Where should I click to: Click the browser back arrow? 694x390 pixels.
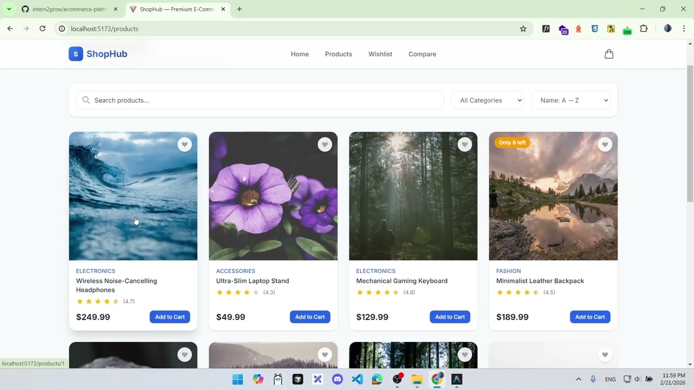pyautogui.click(x=10, y=29)
